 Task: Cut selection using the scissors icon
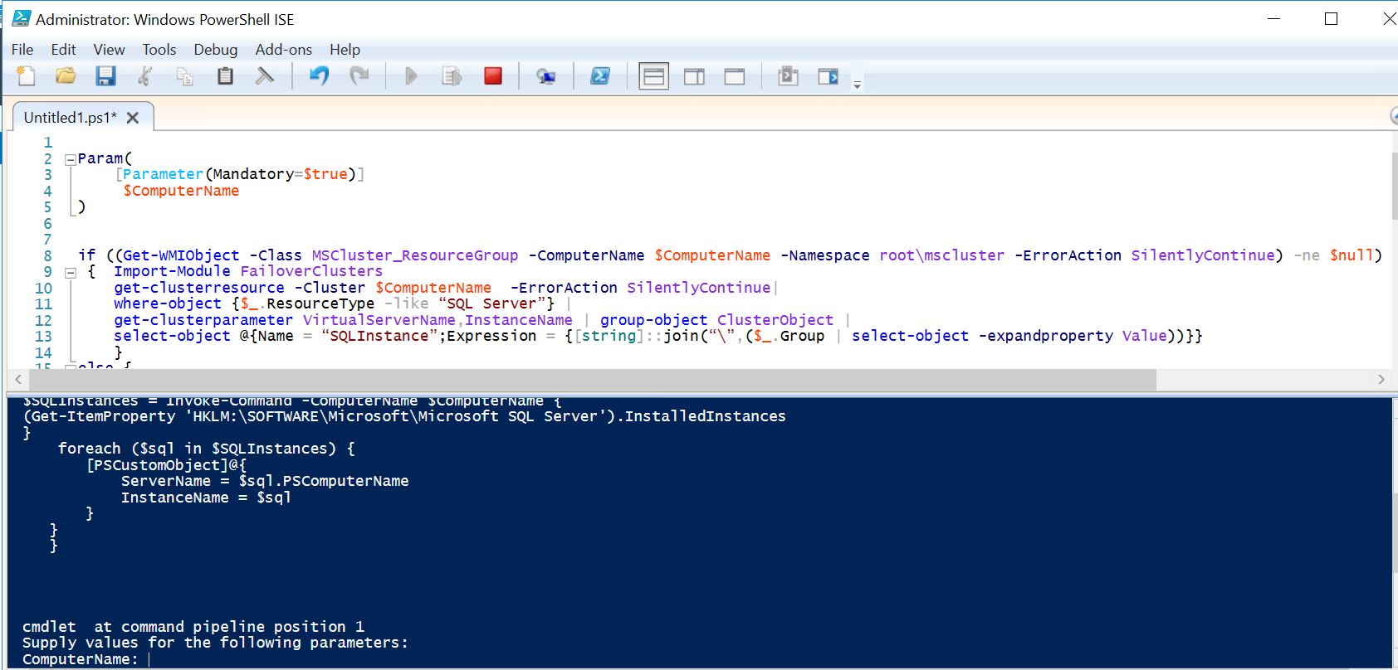coord(144,76)
